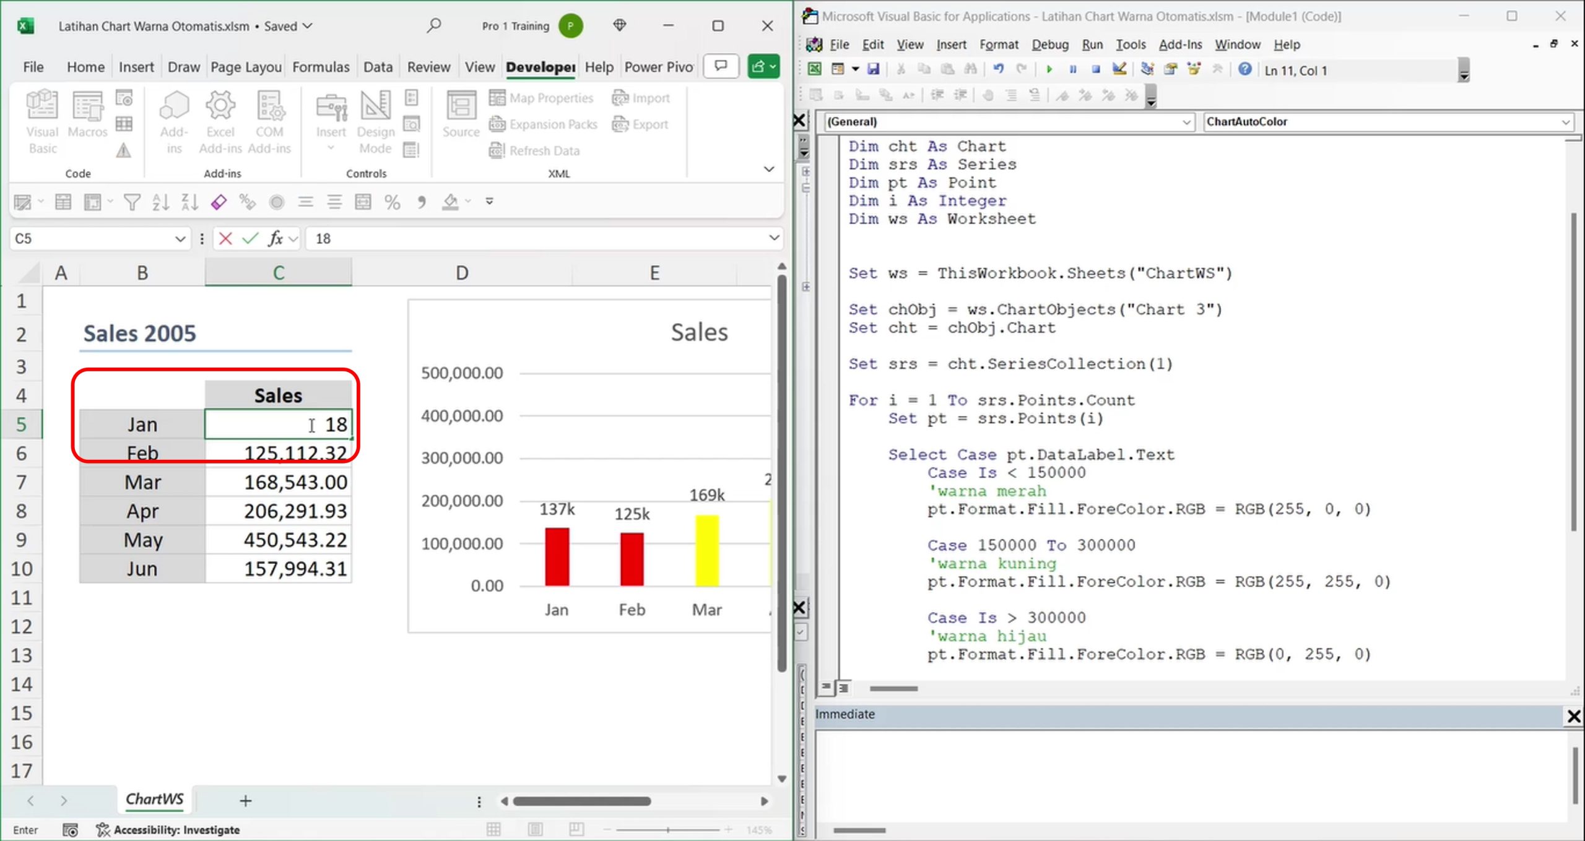1585x841 pixels.
Task: Switch to the Formulas ribbon tab
Action: pyautogui.click(x=321, y=67)
